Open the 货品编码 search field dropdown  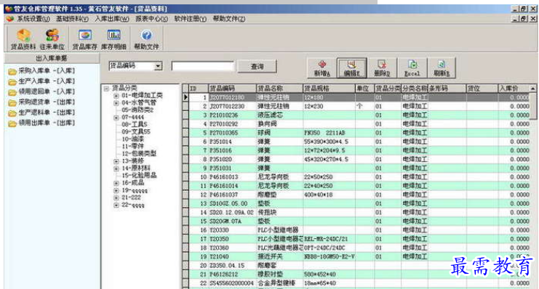point(158,66)
